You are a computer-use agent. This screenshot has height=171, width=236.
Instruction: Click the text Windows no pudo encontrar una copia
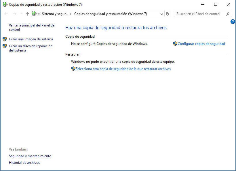pos(123,62)
